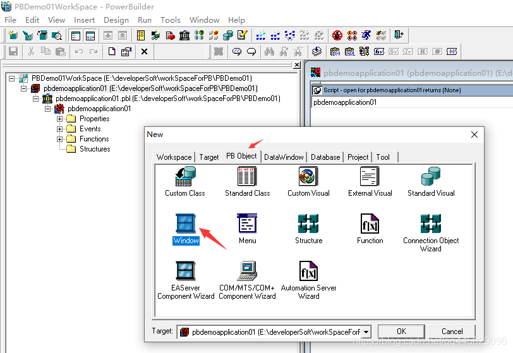Screen dimensions: 513x353
Task: Click the Paste SQL clipboard icon
Action: coord(350,51)
